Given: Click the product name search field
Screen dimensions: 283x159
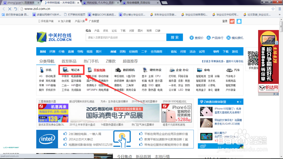Looking at the screenshot, I should [x=126, y=37].
